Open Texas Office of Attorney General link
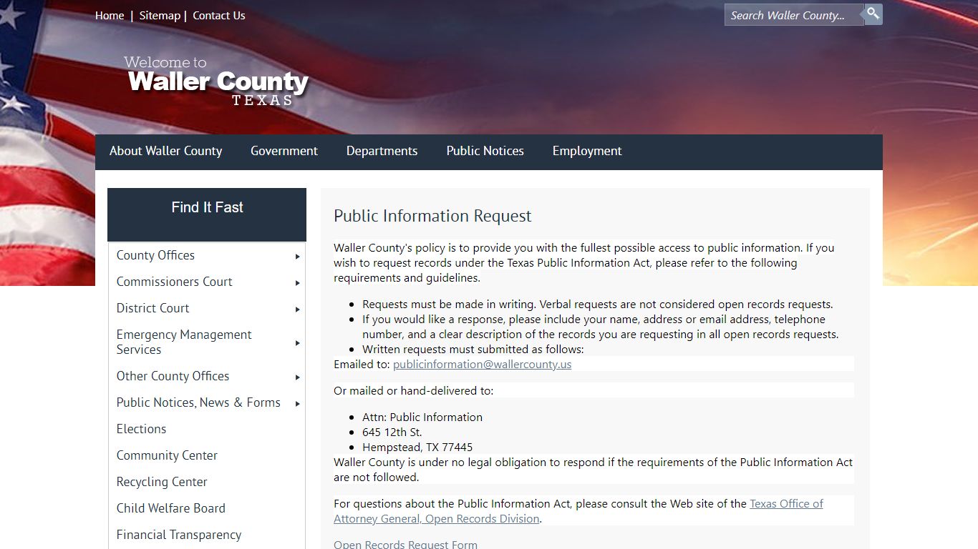Viewport: 978px width, 549px height. click(x=578, y=511)
